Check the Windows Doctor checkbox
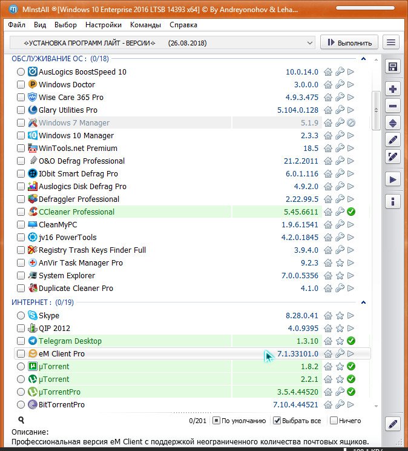408x451 pixels. [21, 85]
